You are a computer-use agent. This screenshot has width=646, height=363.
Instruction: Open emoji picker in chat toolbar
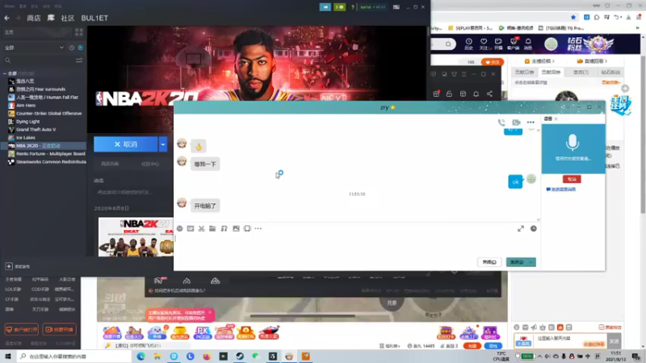[x=179, y=228]
